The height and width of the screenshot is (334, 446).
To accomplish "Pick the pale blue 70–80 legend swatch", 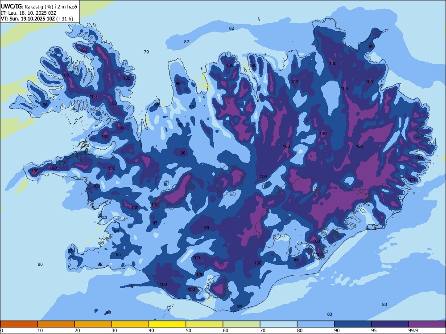I will (278, 324).
